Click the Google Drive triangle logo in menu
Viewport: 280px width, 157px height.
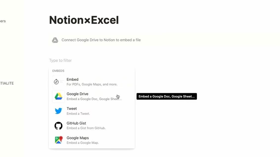pos(59,96)
